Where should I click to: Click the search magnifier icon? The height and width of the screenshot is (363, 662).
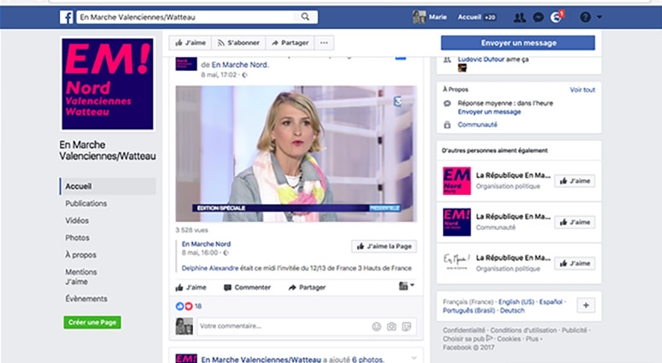(x=305, y=17)
